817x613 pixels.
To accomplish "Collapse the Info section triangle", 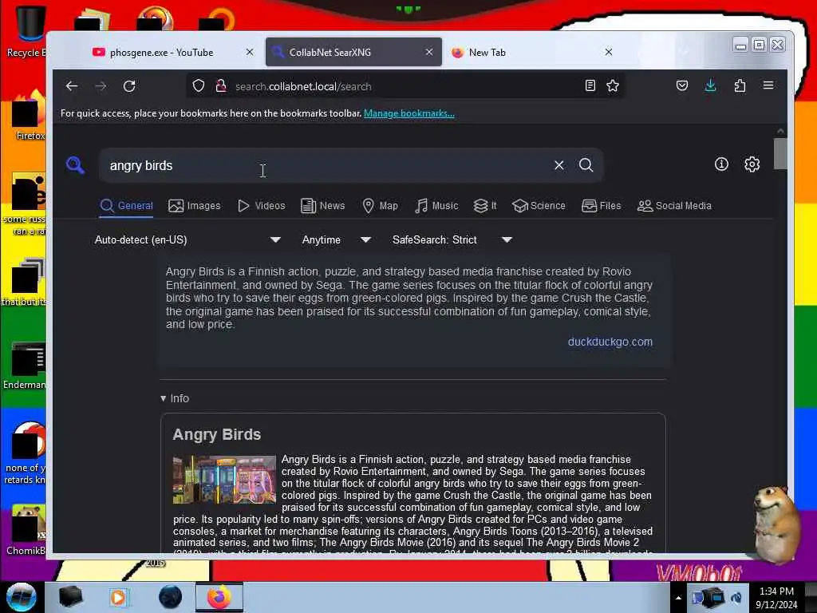I will 163,398.
